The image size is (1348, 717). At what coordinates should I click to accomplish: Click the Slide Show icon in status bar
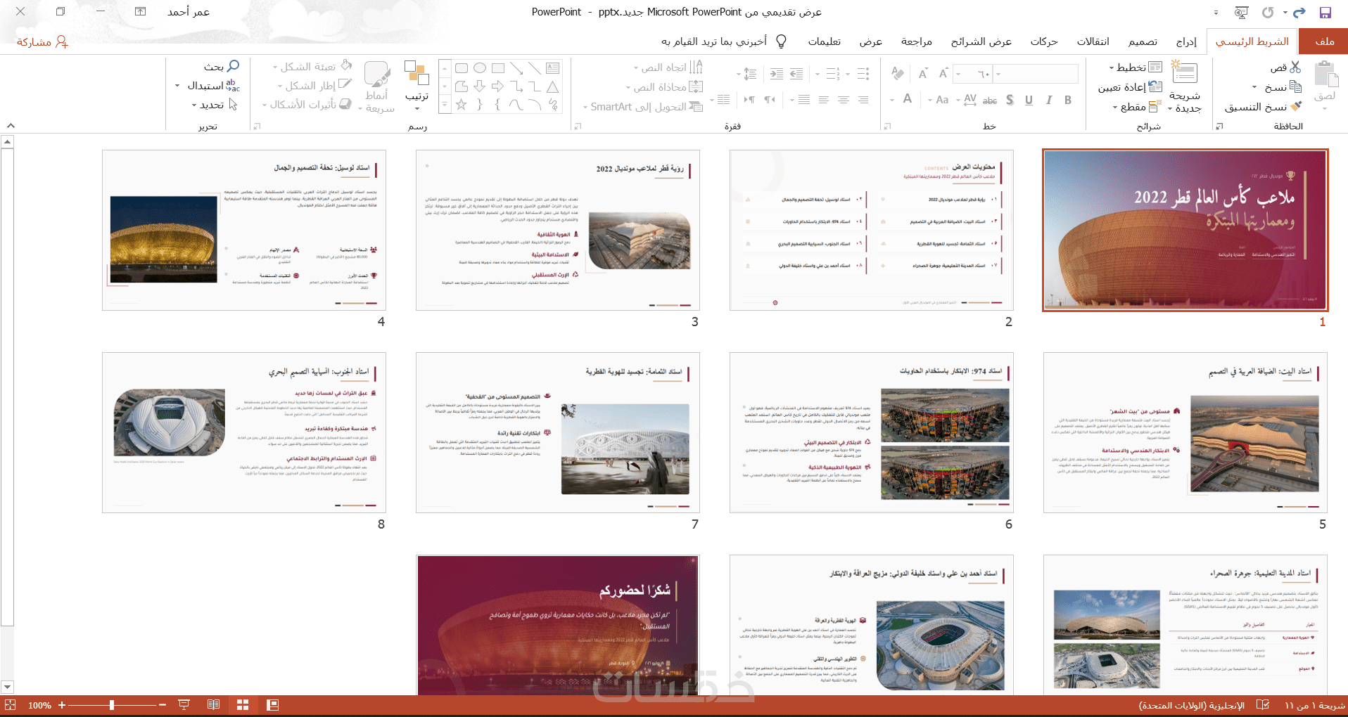point(184,705)
